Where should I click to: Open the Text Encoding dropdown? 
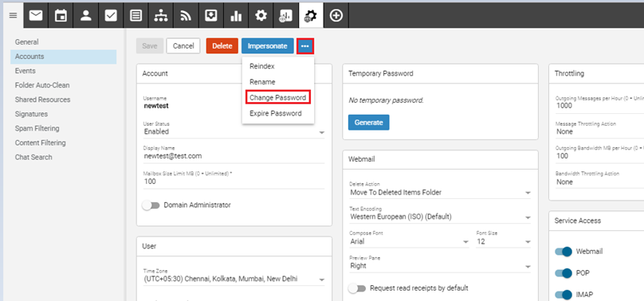coord(440,217)
